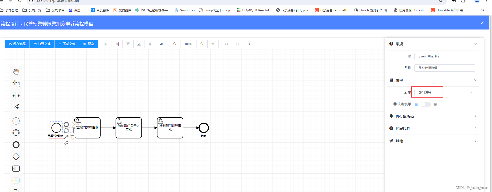Expand the 其他 section
The height and width of the screenshot is (192, 492).
(x=433, y=141)
